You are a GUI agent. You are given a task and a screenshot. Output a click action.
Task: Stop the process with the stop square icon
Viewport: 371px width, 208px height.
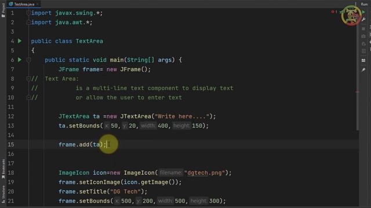point(363,28)
